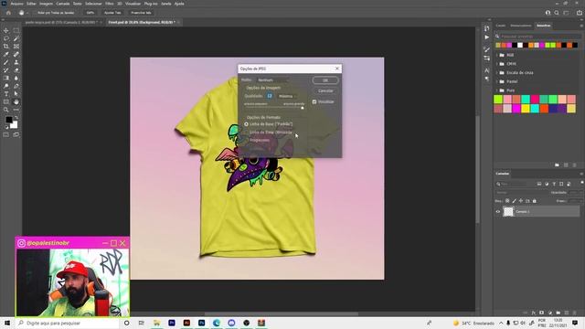Open the Janela menu

click(166, 4)
